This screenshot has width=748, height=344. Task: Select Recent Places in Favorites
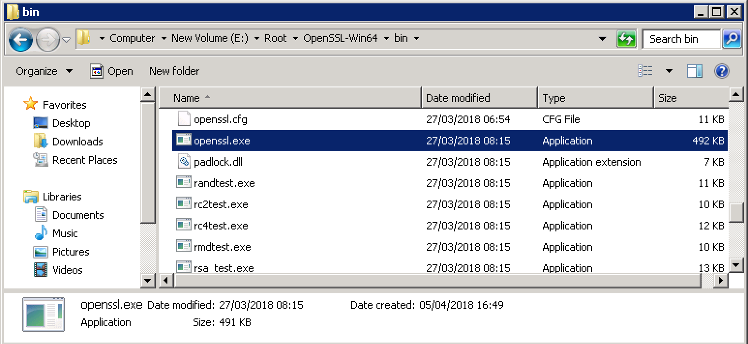click(x=85, y=160)
